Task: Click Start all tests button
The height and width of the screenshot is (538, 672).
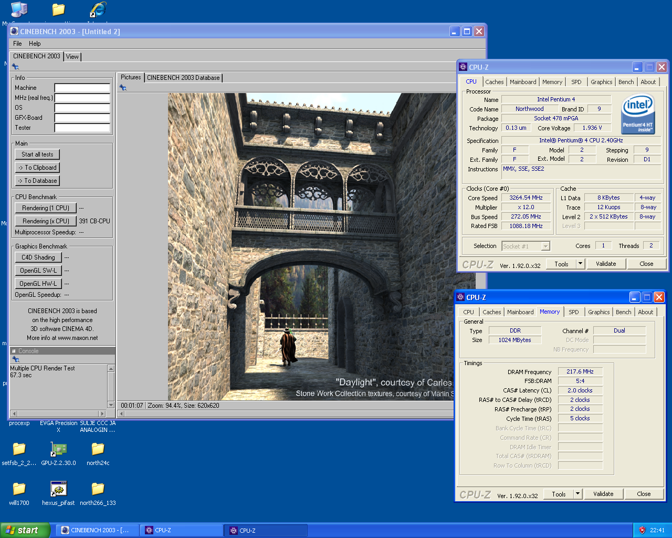Action: click(37, 154)
